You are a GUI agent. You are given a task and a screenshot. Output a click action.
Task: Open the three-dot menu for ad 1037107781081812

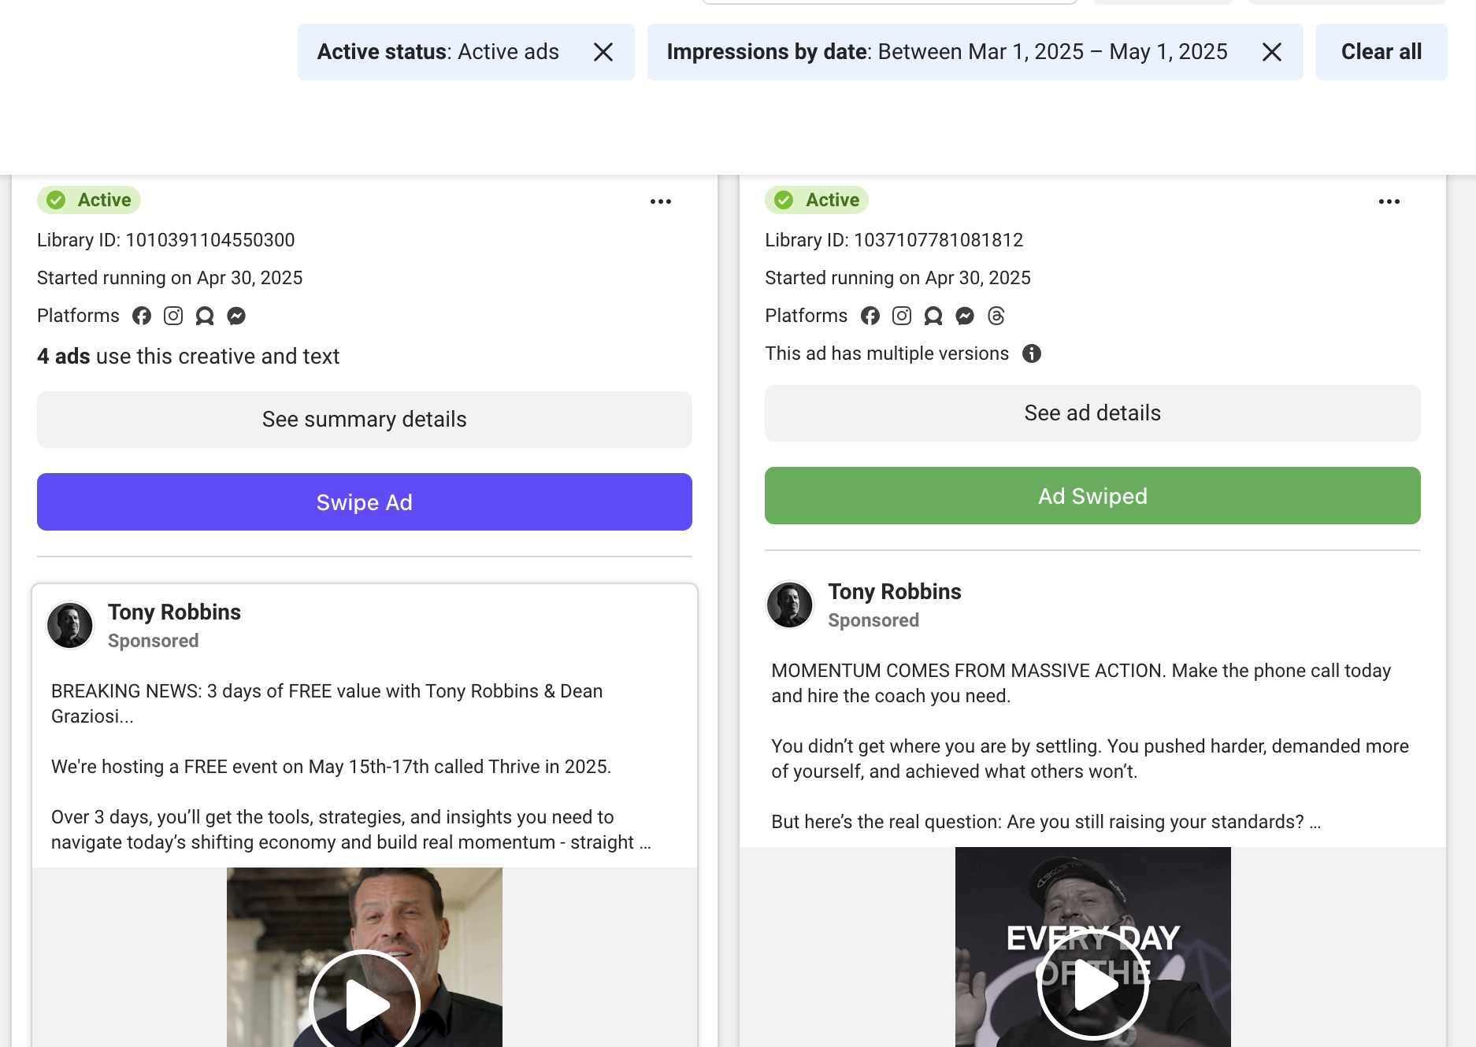1389,202
